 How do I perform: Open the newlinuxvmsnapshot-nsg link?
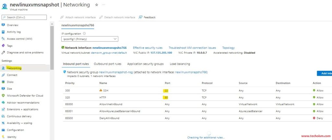116,72
